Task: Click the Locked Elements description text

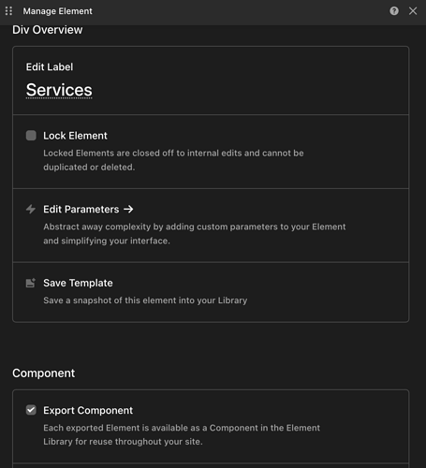Action: (x=173, y=160)
